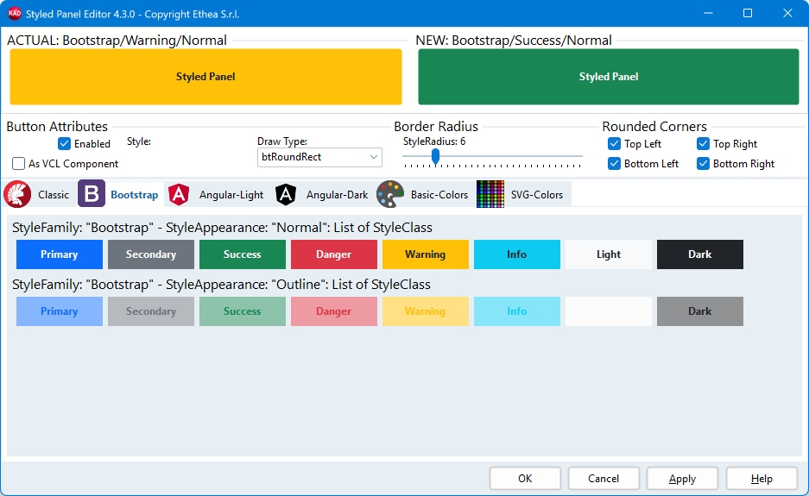This screenshot has height=496, width=809.
Task: Choose the Normal Info cyan style
Action: pyautogui.click(x=517, y=254)
